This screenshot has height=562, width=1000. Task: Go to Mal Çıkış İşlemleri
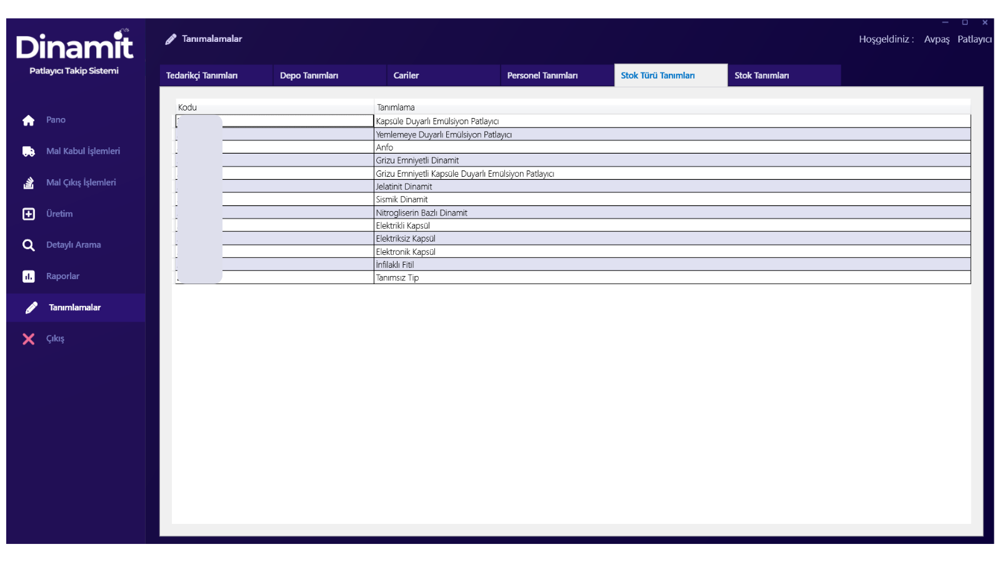81,182
